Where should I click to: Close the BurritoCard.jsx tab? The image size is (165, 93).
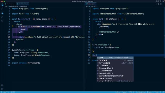click(28, 4)
